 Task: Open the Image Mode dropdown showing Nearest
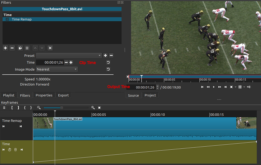pos(57,69)
